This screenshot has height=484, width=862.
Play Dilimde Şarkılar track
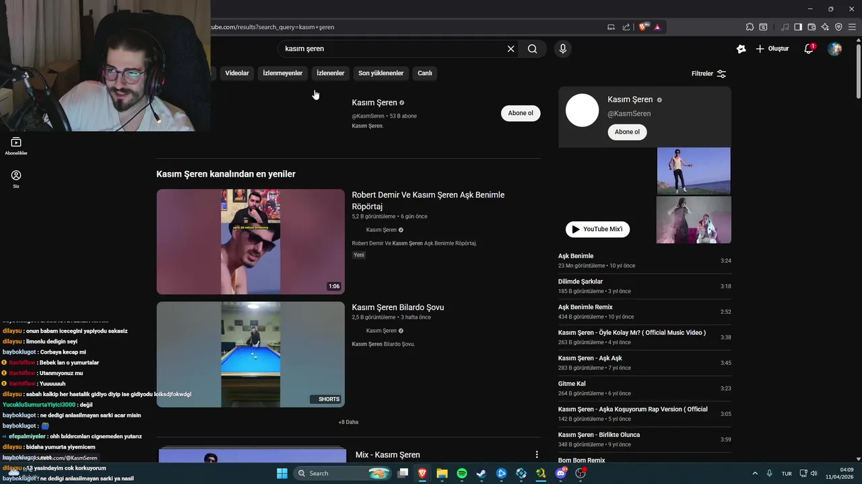(644, 286)
